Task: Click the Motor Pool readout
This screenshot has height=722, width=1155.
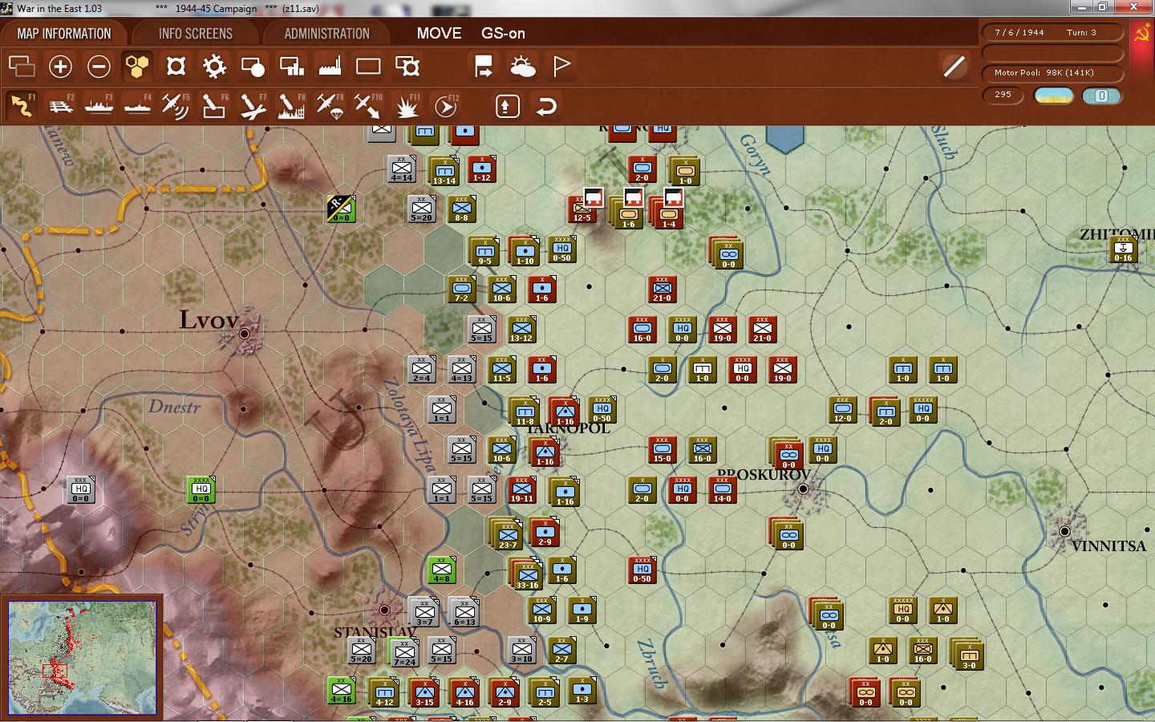Action: click(x=1052, y=72)
